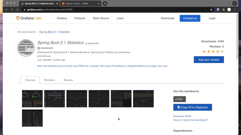This screenshot has height=135, width=241.
Task: Expand the tab search chevron
Action: (234, 3)
